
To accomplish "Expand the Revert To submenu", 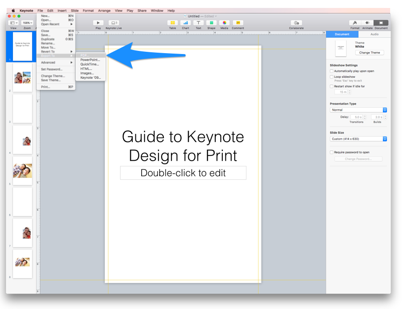I will click(x=56, y=51).
